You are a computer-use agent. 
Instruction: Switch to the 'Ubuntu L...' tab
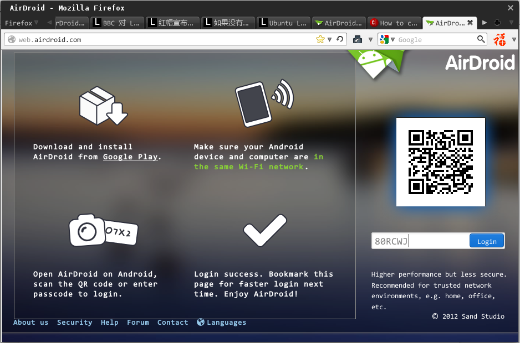click(283, 23)
